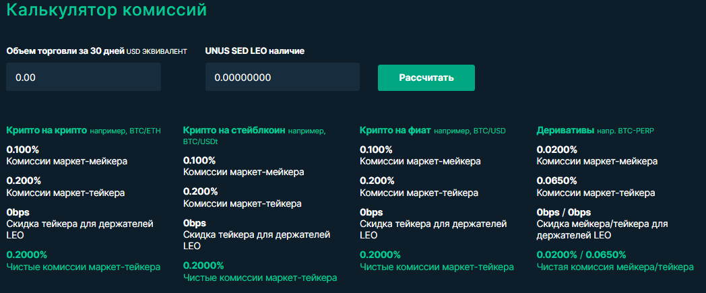Select the Крипто на стейблкоин column heading
This screenshot has height=293, width=706.
pos(234,130)
